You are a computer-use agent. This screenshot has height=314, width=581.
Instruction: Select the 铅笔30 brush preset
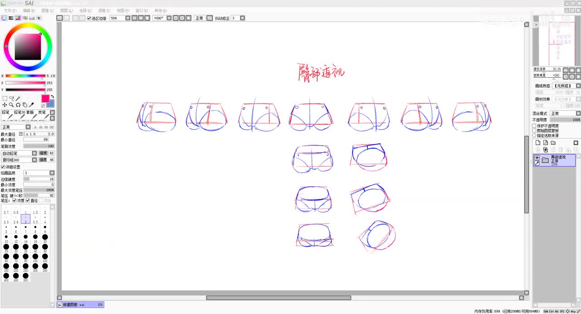tap(19, 115)
